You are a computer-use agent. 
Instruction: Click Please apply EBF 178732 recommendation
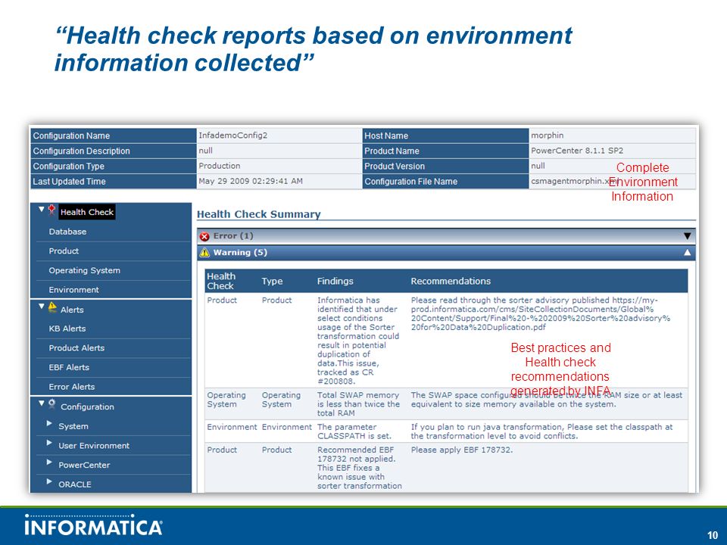tap(462, 450)
